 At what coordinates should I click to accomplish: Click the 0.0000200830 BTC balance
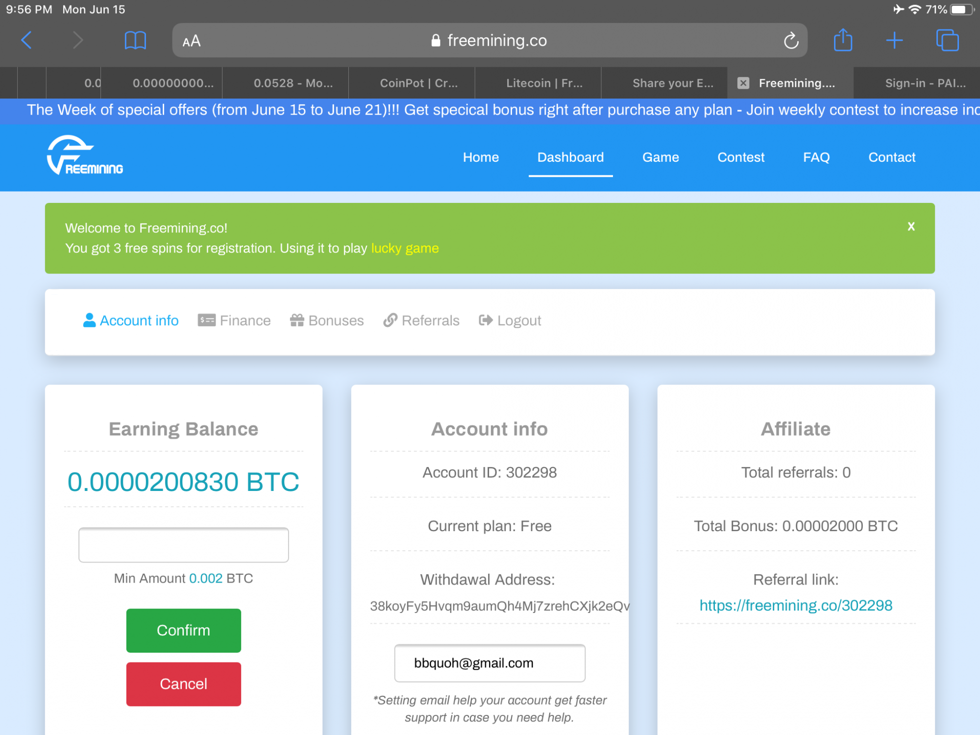pos(183,482)
